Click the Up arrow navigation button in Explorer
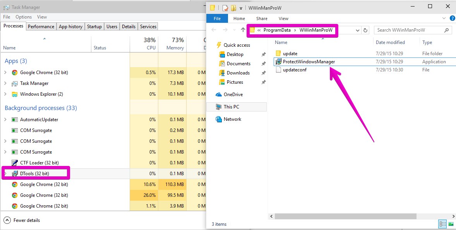456x230 pixels. [243, 30]
